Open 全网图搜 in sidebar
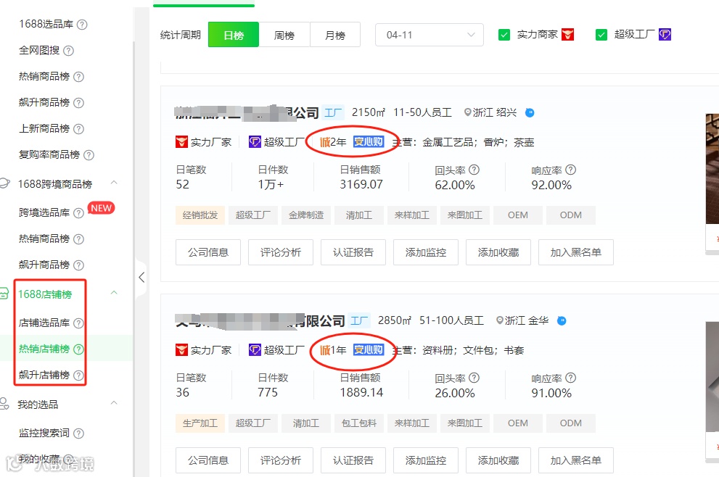The height and width of the screenshot is (477, 719). [39, 51]
